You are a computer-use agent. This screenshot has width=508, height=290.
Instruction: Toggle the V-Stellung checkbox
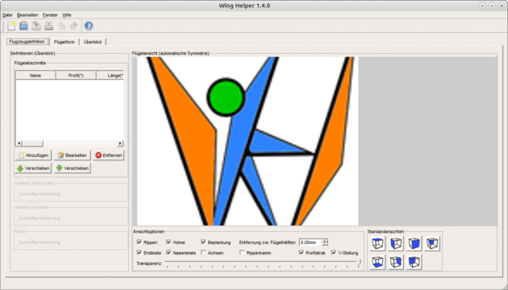click(x=334, y=252)
